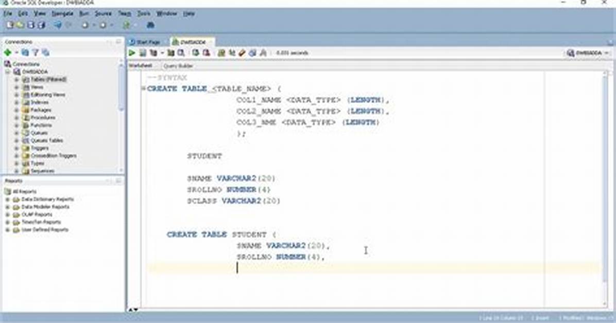616x323 pixels.
Task: Select the Triggers tree item
Action: click(x=40, y=148)
